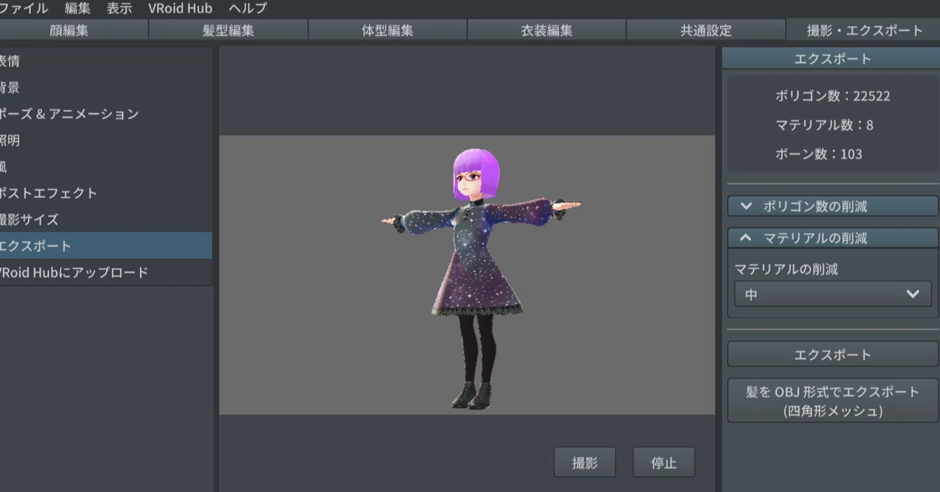This screenshot has height=492, width=940.
Task: Click the エクスポート panel header
Action: coord(833,59)
